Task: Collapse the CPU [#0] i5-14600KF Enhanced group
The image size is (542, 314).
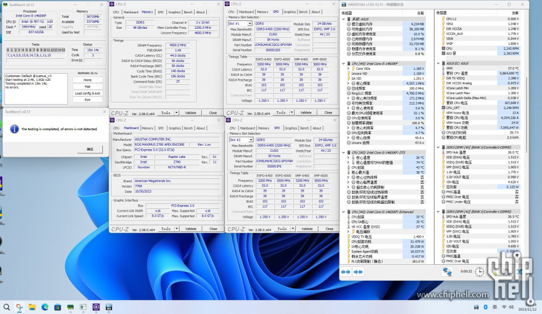Action: click(343, 212)
